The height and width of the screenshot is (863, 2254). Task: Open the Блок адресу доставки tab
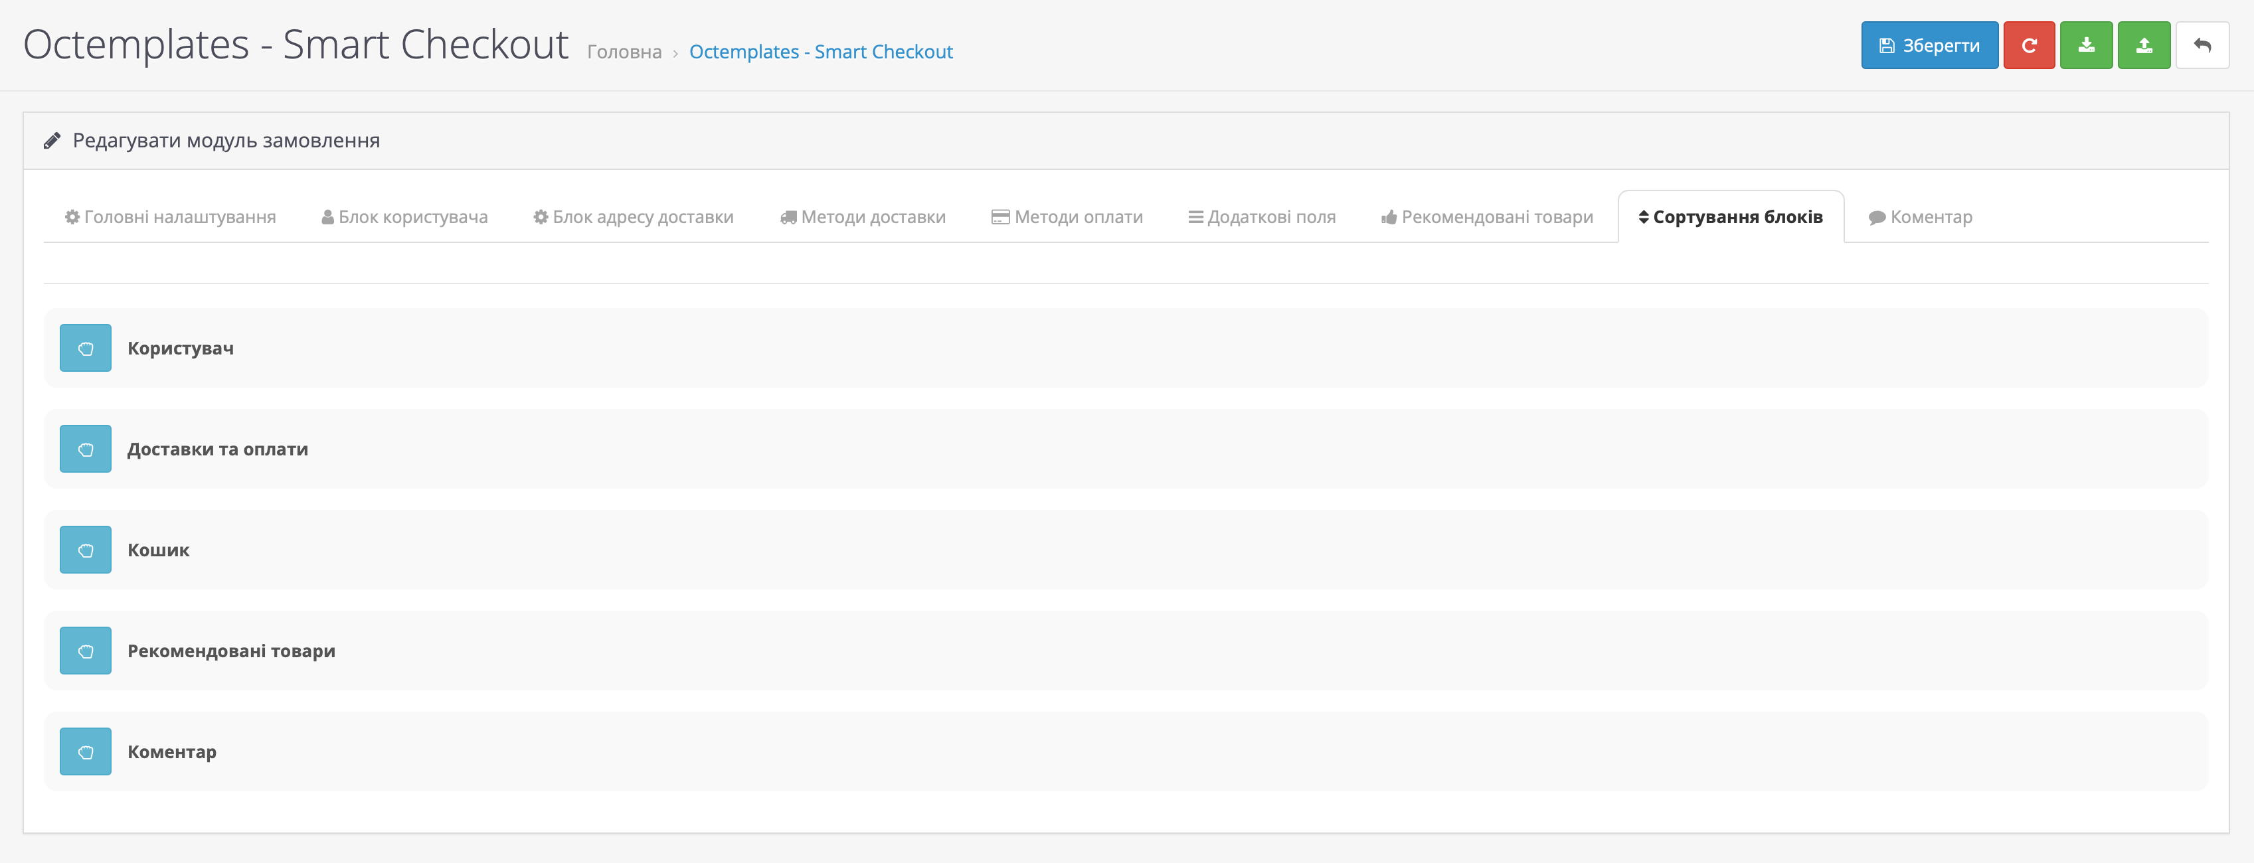coord(634,217)
